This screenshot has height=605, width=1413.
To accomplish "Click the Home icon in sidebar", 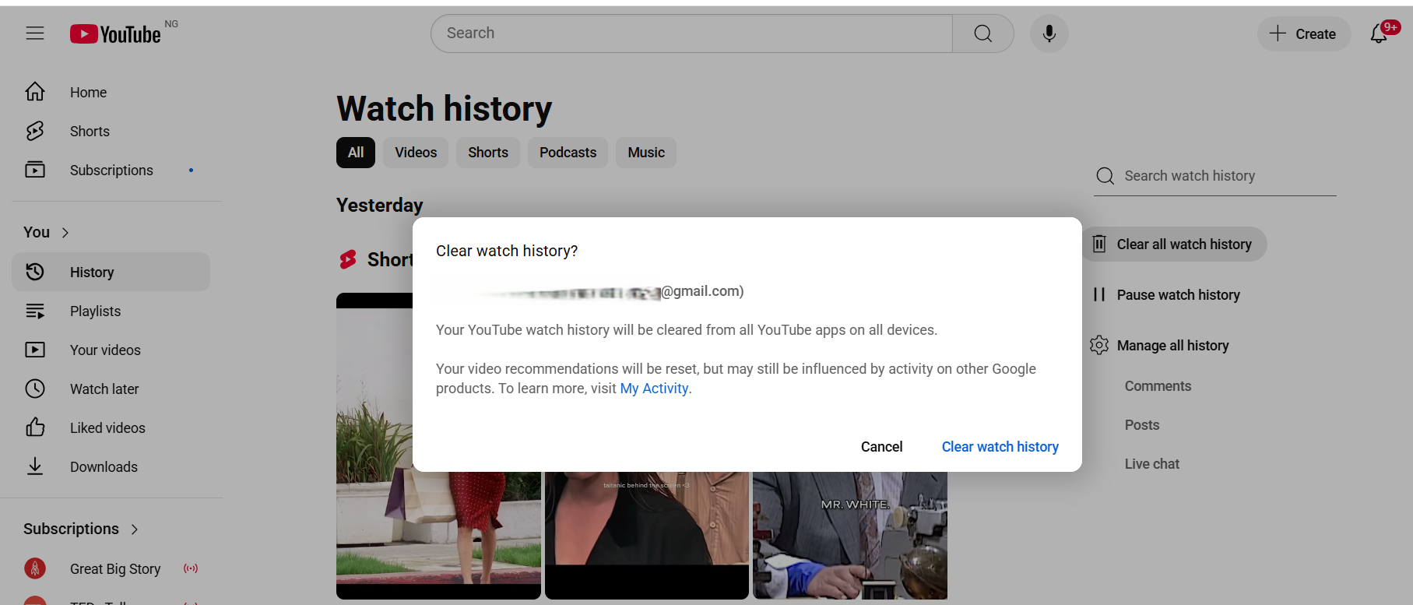I will coord(35,92).
